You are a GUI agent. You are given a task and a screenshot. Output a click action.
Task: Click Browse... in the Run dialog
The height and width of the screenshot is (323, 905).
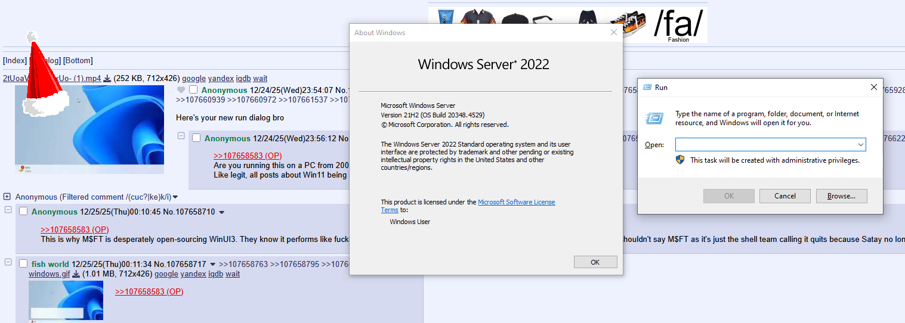point(842,196)
